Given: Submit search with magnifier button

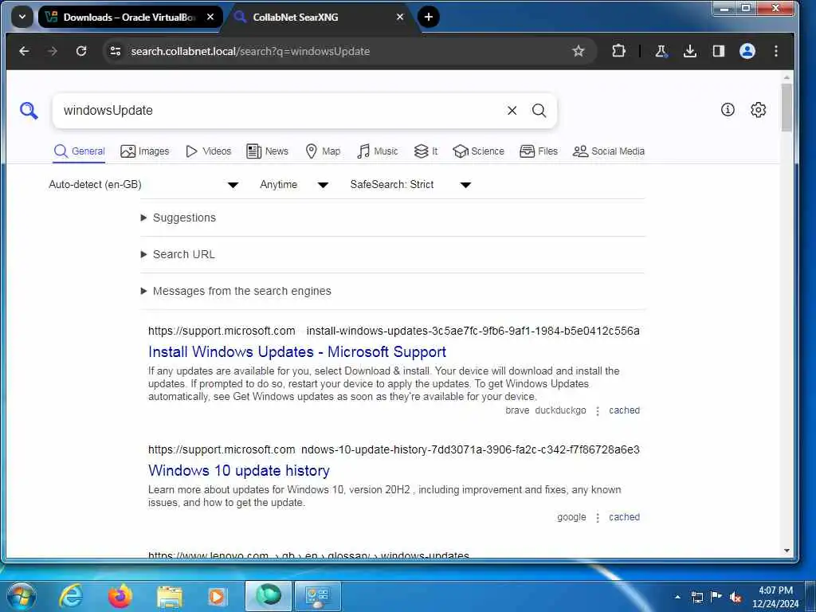Looking at the screenshot, I should pyautogui.click(x=539, y=110).
